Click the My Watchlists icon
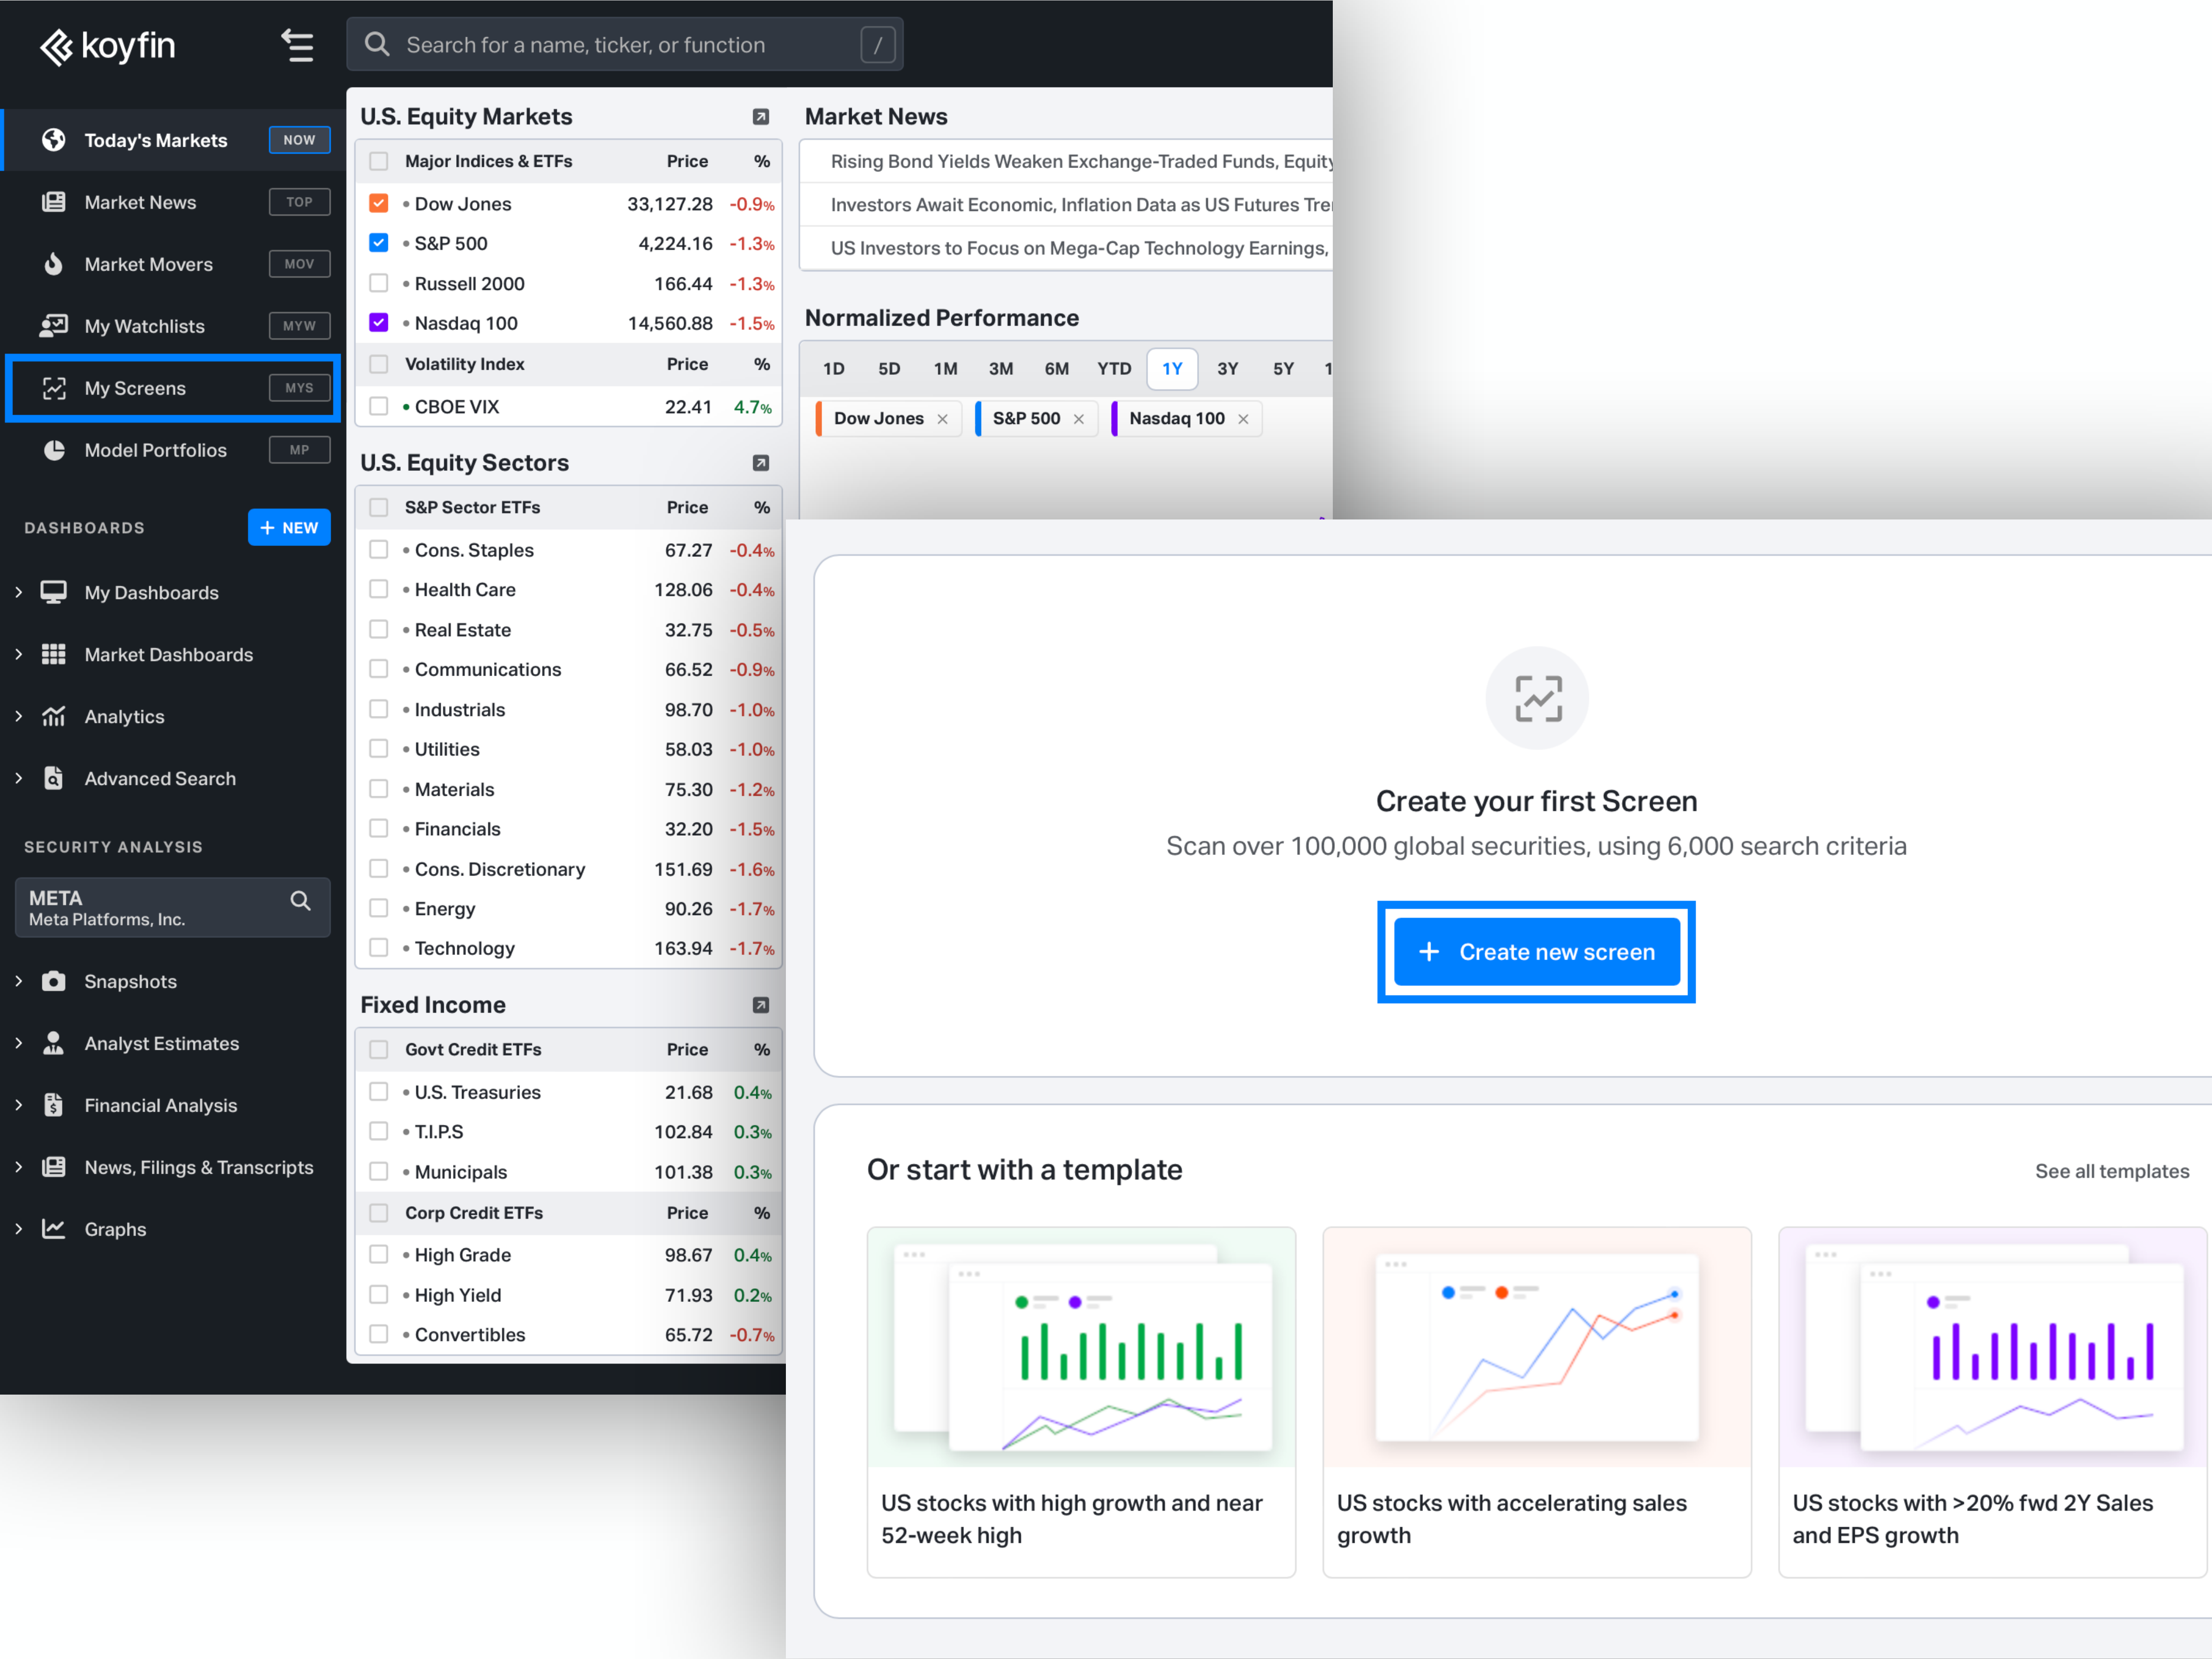 coord(54,326)
